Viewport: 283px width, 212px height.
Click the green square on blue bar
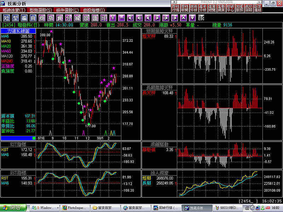34,138
